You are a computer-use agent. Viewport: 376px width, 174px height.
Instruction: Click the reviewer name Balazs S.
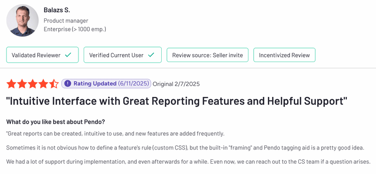(x=57, y=10)
